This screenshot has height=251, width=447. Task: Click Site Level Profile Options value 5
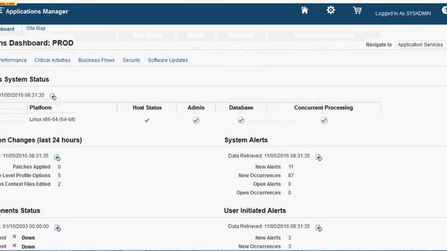tap(59, 175)
